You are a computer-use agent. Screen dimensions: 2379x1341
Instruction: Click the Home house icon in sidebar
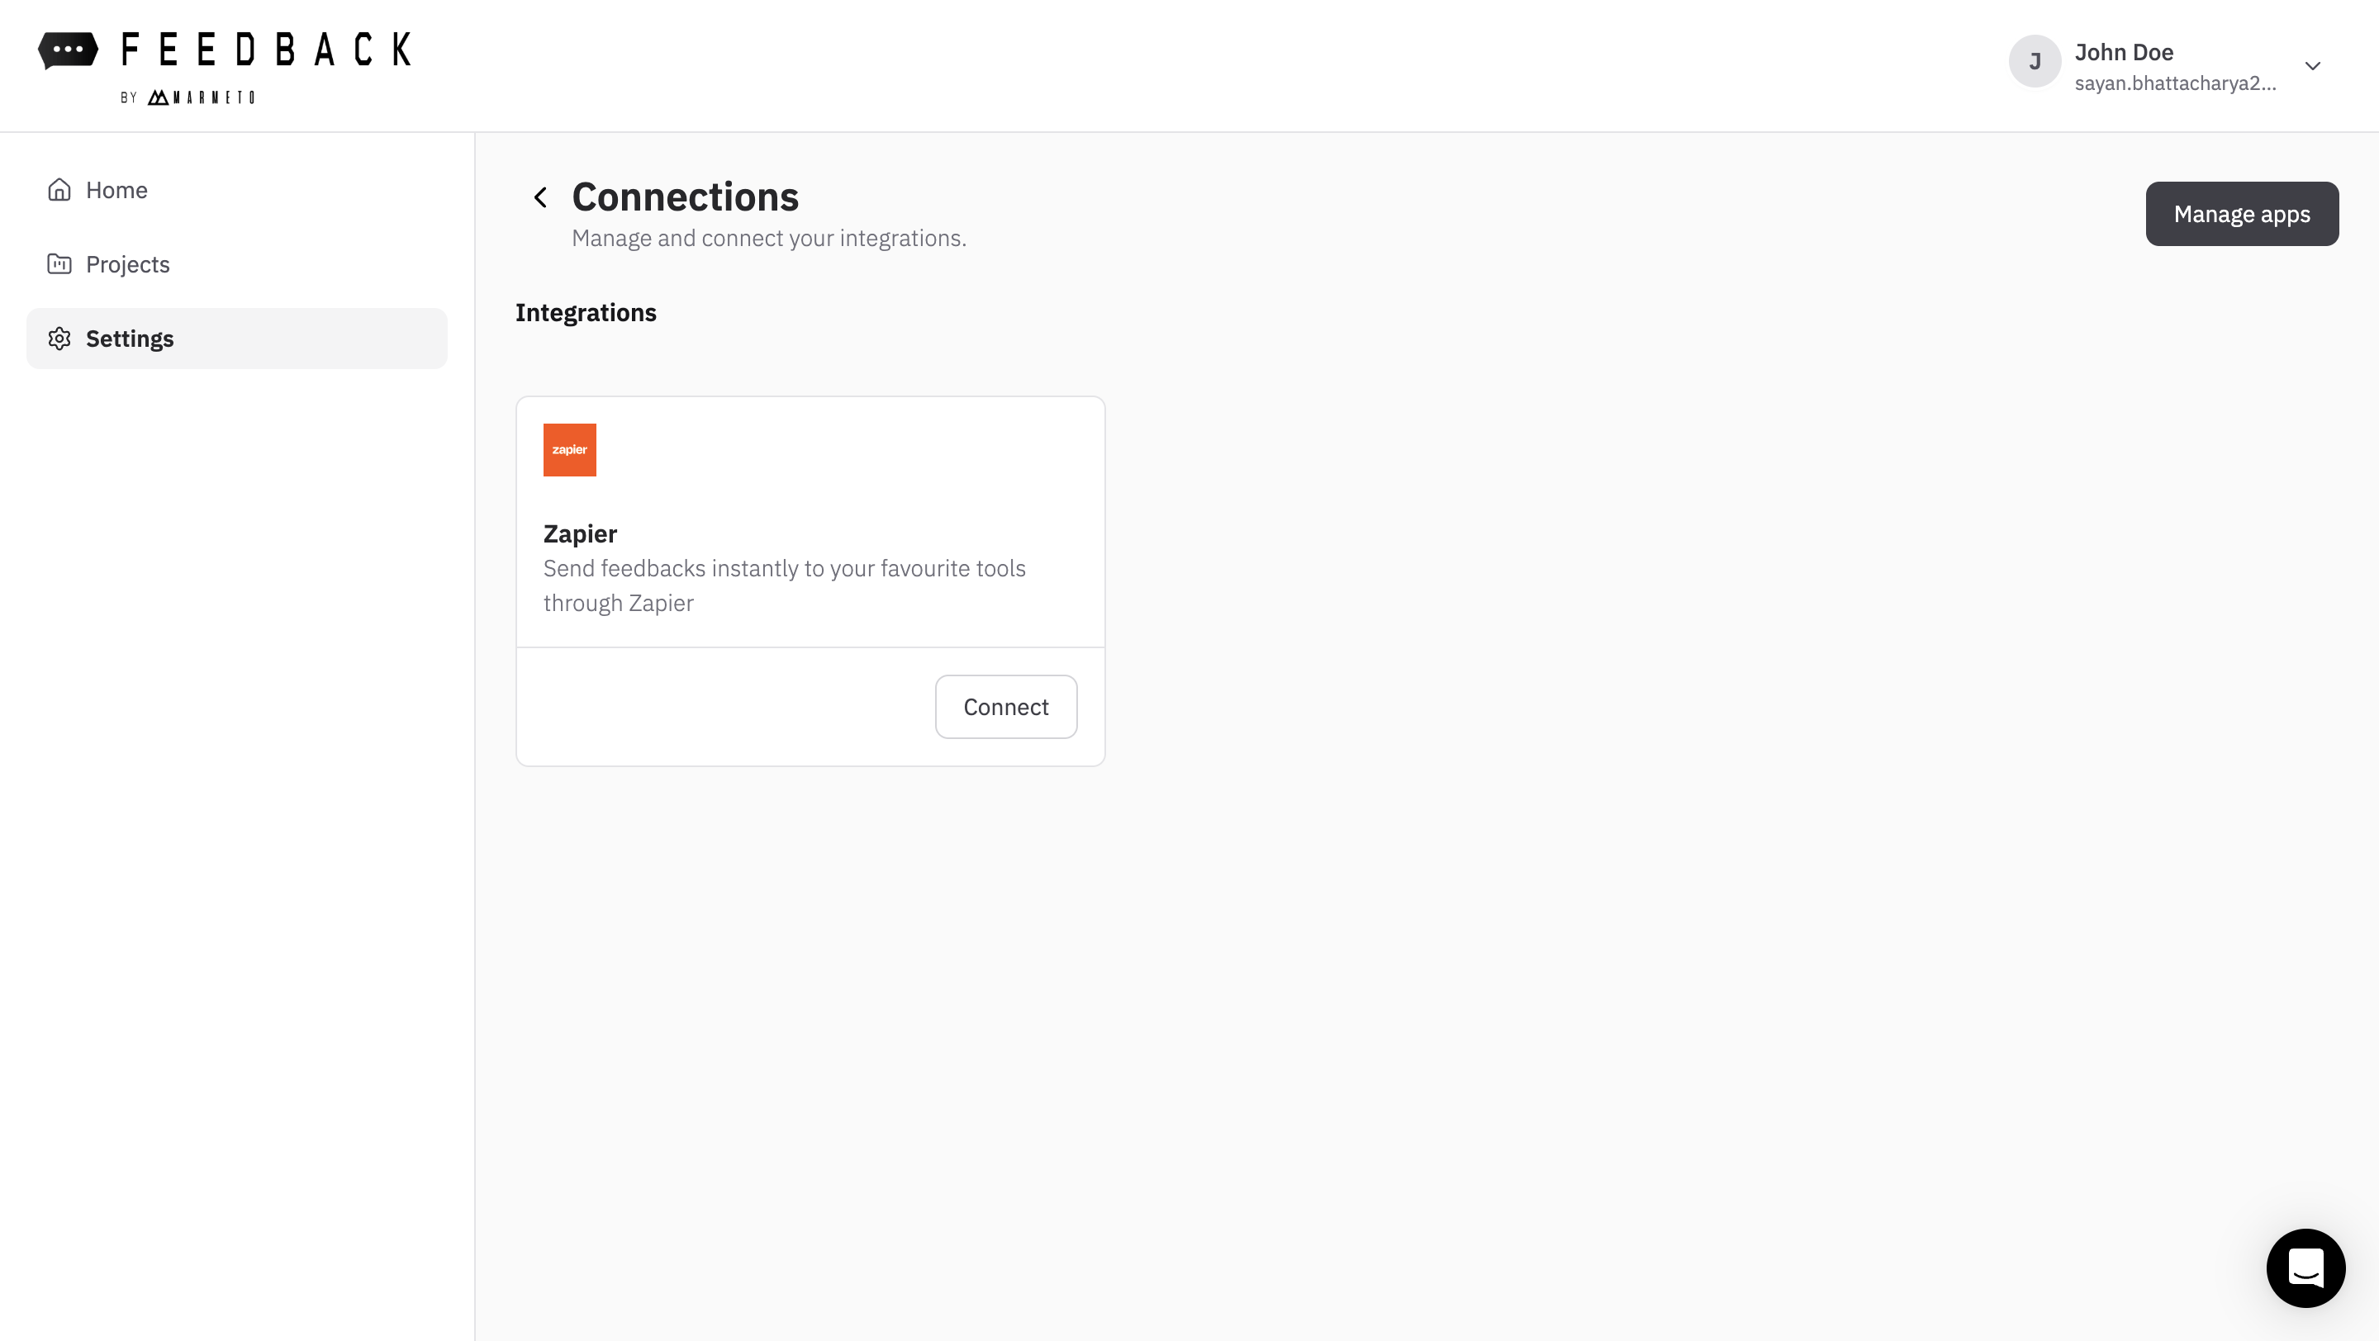(59, 189)
